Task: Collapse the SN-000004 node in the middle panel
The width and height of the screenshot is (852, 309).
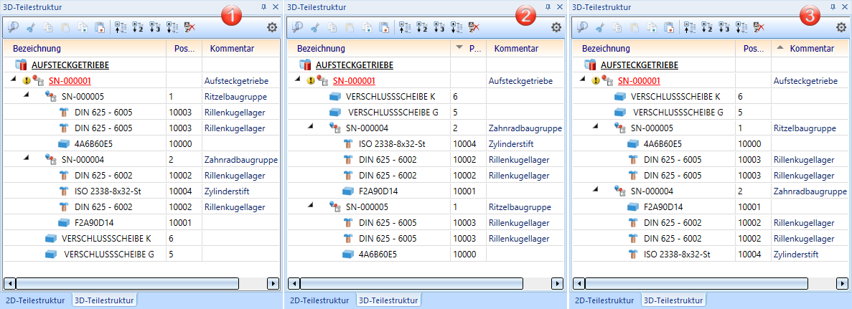Action: (x=311, y=126)
